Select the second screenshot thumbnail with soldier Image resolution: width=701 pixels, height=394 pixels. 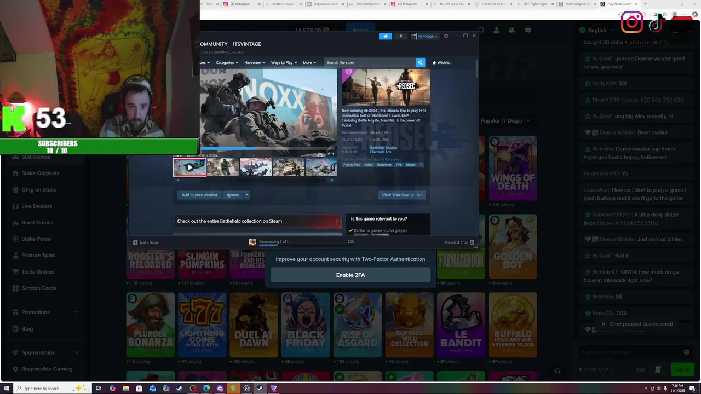tap(223, 167)
